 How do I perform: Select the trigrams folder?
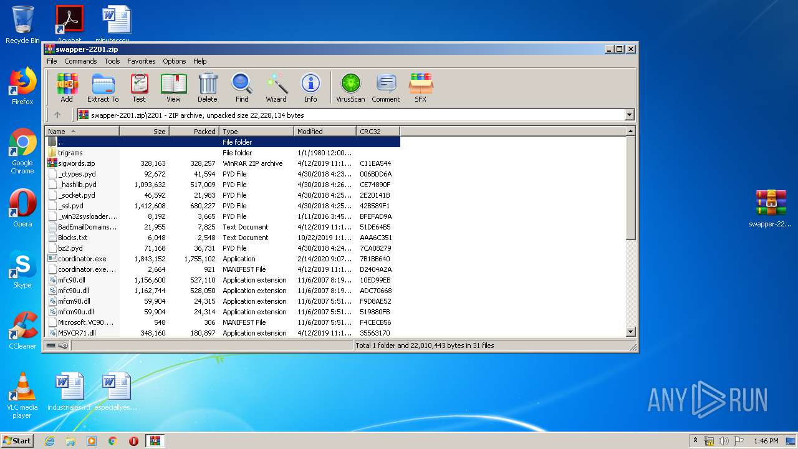point(223,153)
